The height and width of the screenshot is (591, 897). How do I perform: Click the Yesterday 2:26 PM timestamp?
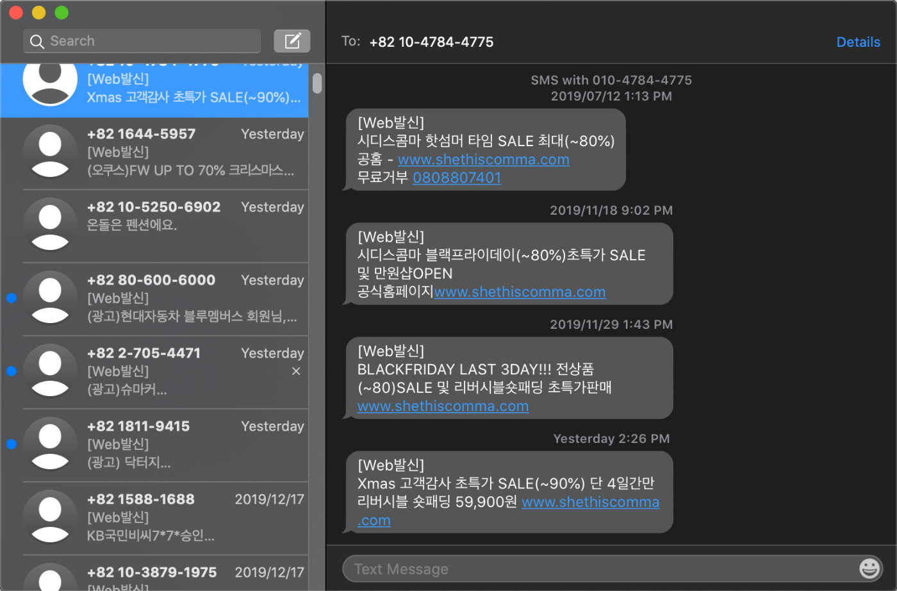coord(611,438)
